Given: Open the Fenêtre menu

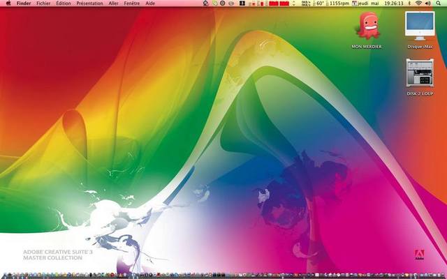Looking at the screenshot, I should point(132,3).
